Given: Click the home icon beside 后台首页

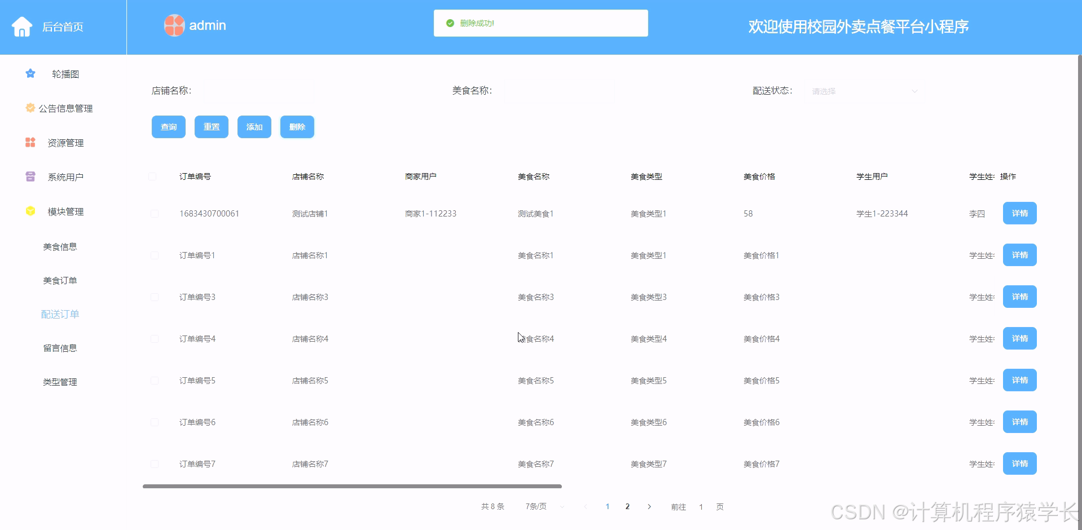Looking at the screenshot, I should (22, 26).
